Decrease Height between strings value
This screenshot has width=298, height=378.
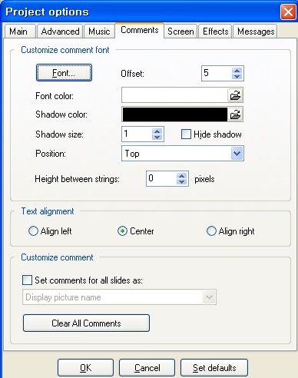(x=182, y=181)
